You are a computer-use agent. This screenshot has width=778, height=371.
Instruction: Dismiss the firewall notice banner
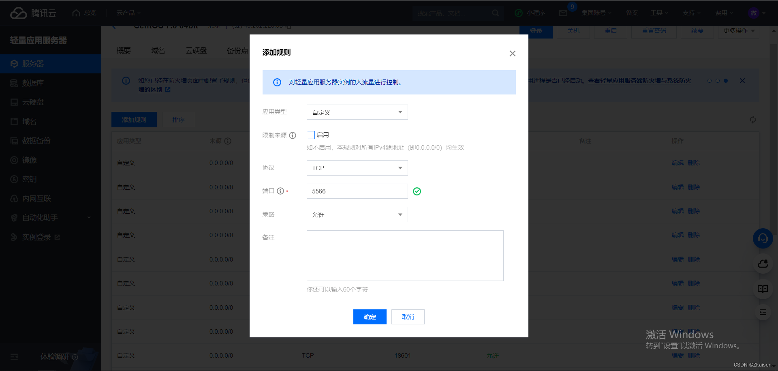pos(742,81)
